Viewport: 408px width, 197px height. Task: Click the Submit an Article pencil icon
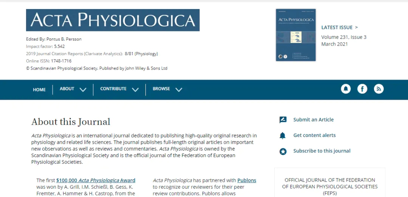[283, 120]
